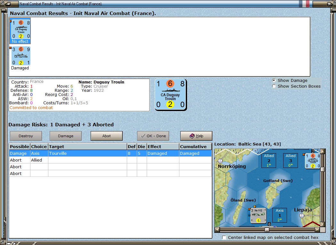
Task: Click map vertical scrollbar up arrow
Action: (x=323, y=151)
